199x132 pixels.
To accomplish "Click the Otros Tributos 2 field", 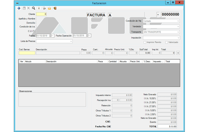I will [122, 116].
